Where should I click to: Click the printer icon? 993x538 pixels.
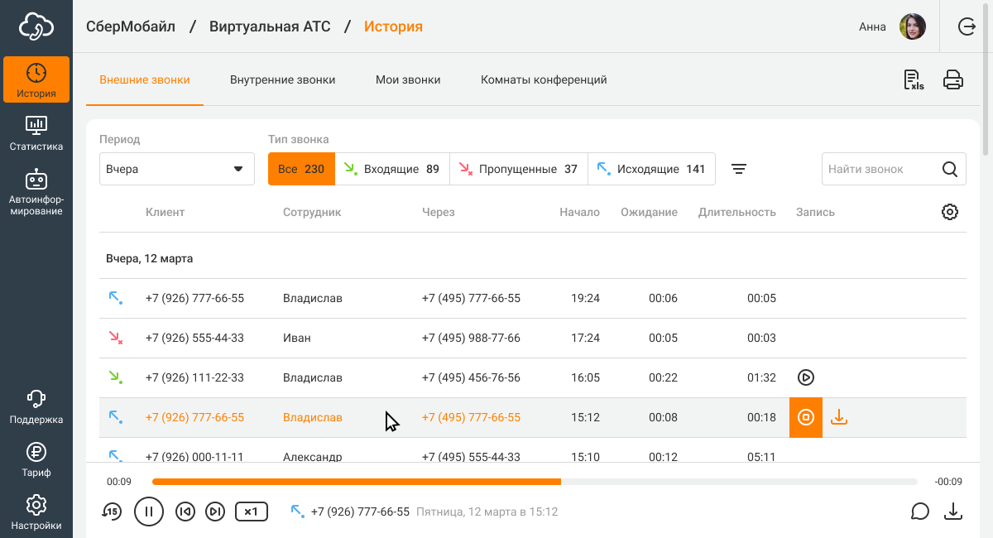(x=953, y=80)
